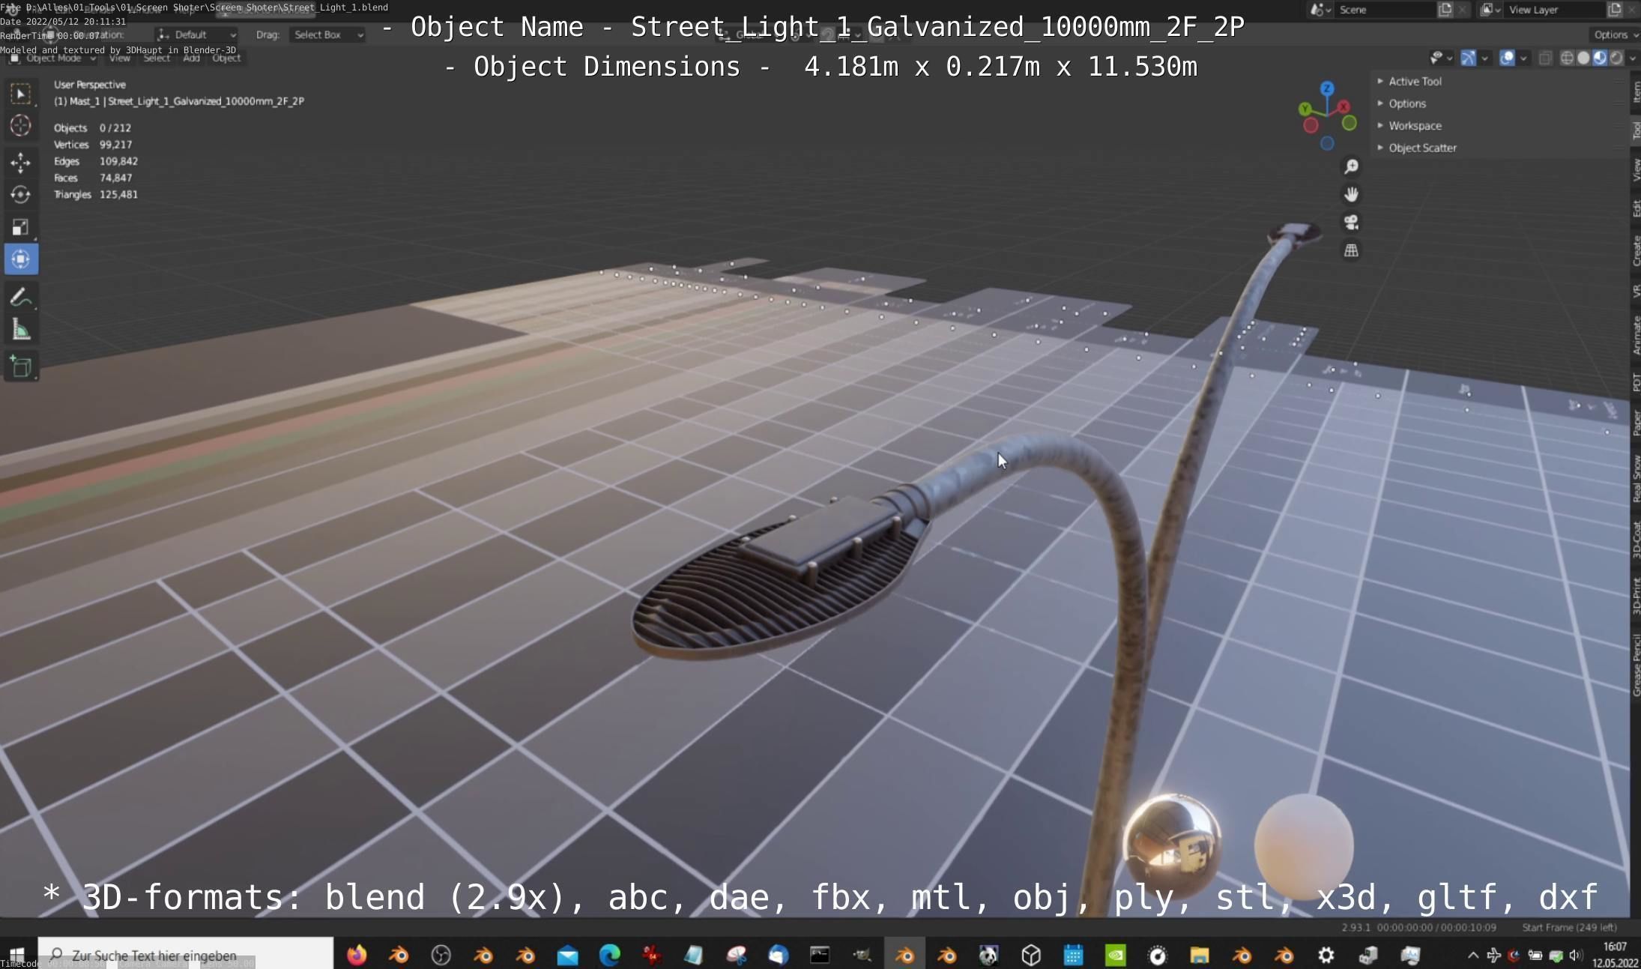Toggle viewport overlays display
This screenshot has height=969, width=1641.
click(x=1507, y=58)
